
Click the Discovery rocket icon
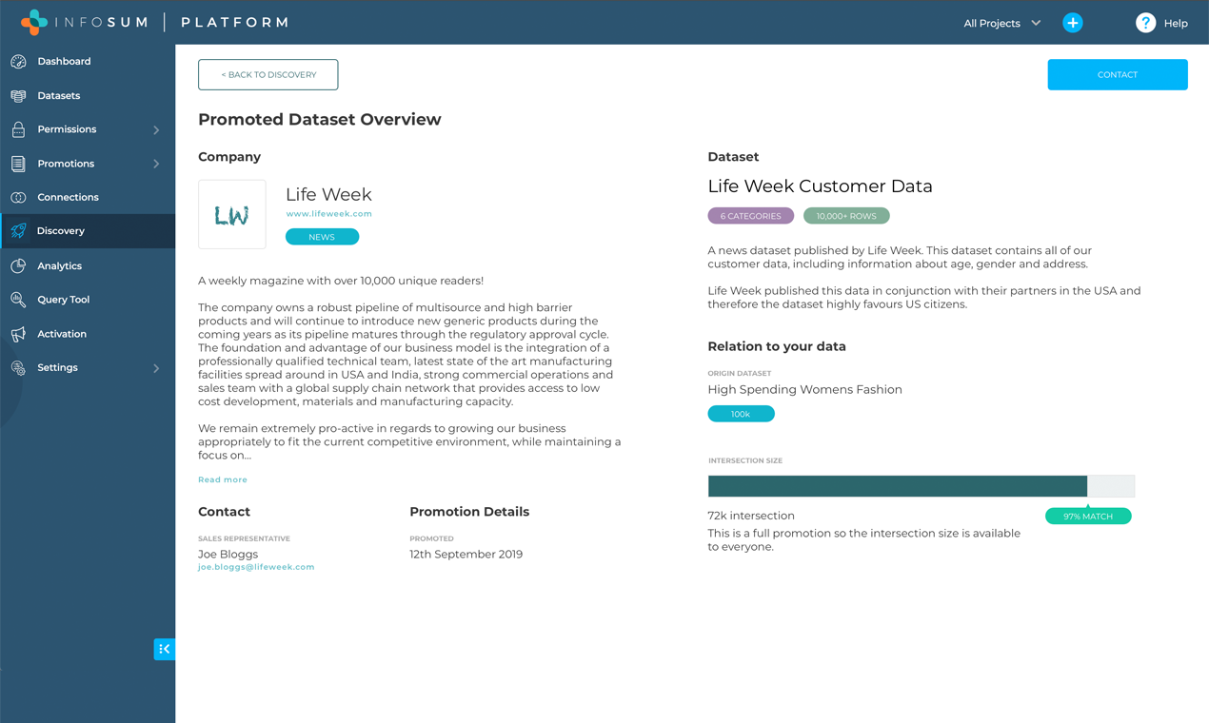[x=18, y=231]
